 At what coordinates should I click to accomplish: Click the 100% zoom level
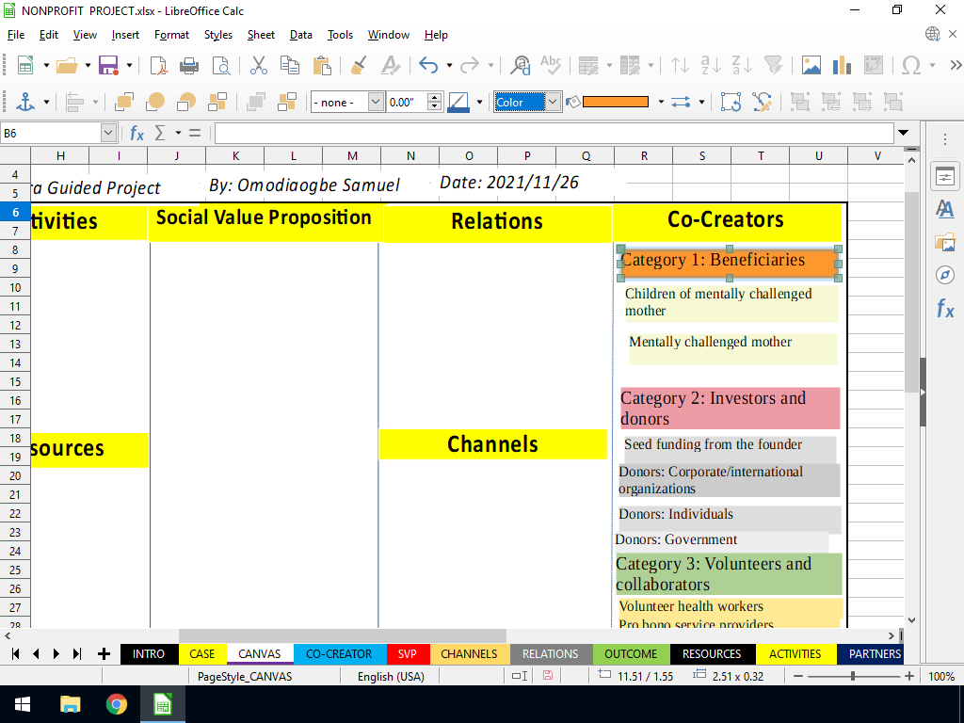pyautogui.click(x=941, y=676)
